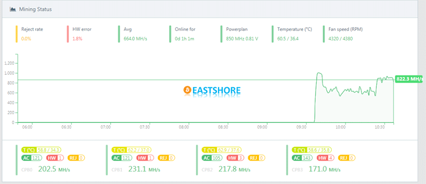Click CPB2 HW 3 error badge

coord(235,158)
